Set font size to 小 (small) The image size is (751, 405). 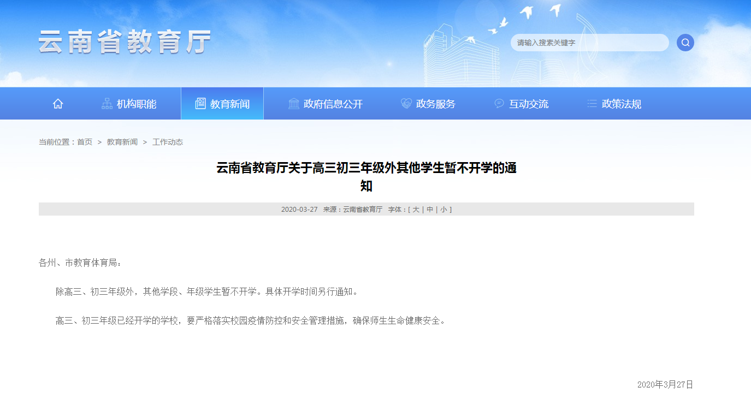444,210
